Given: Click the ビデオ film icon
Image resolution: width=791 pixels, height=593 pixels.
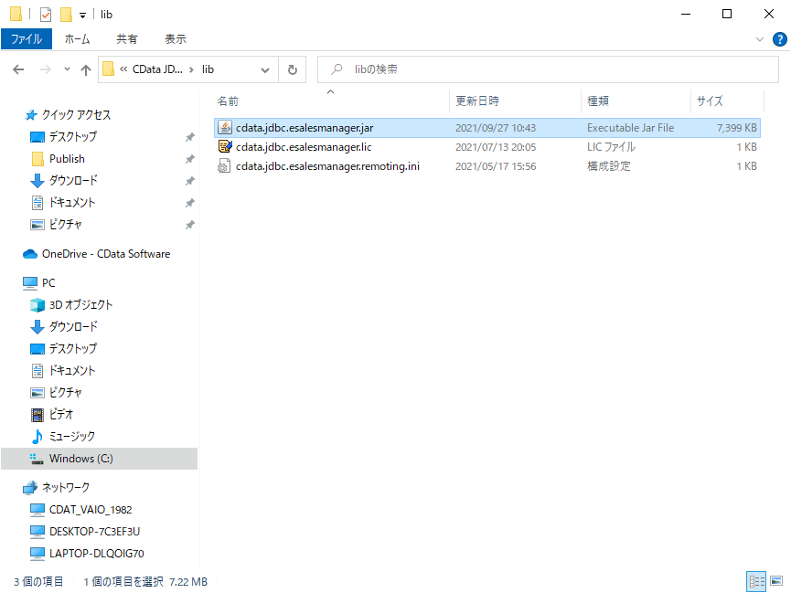Looking at the screenshot, I should point(37,415).
